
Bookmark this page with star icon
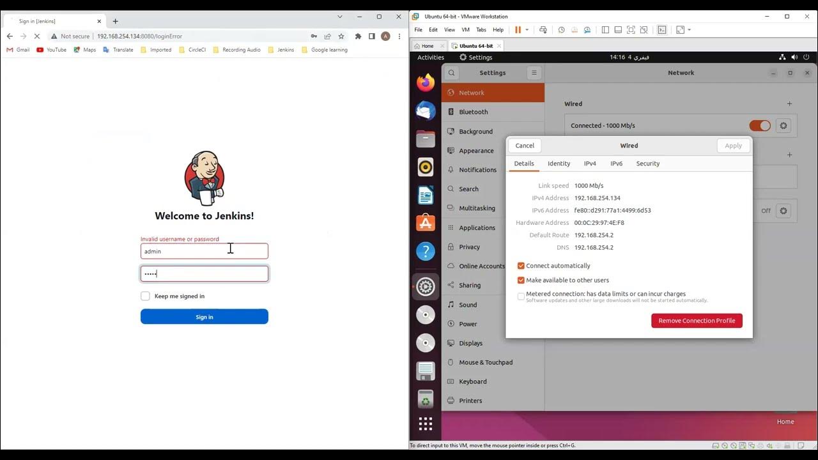tap(341, 36)
